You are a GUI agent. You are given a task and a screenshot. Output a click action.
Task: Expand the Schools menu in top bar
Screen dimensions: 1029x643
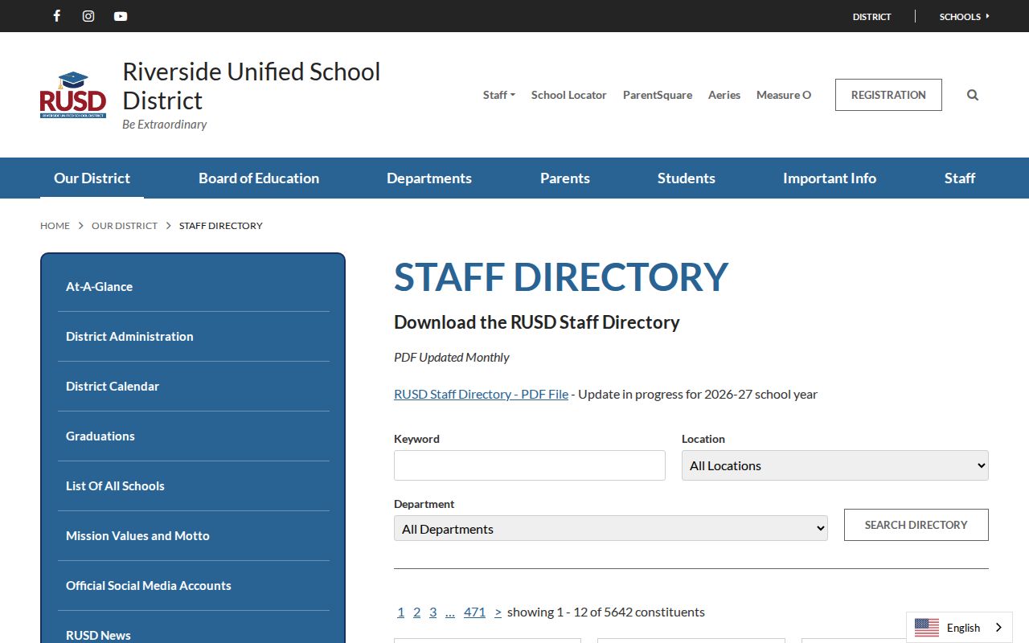pyautogui.click(x=965, y=16)
